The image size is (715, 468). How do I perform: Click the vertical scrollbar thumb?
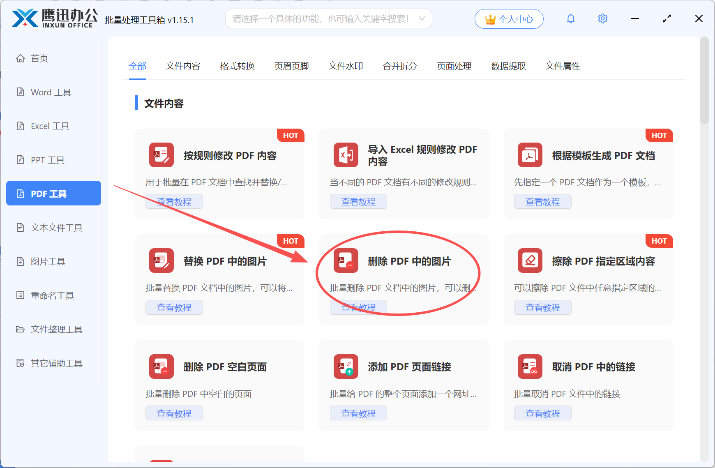(705, 81)
